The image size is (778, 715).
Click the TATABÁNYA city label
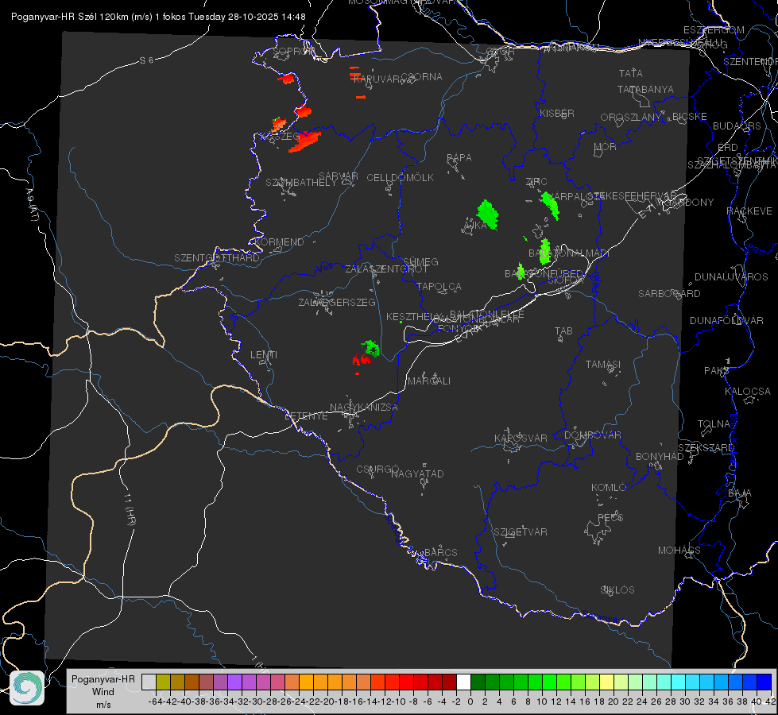point(645,89)
